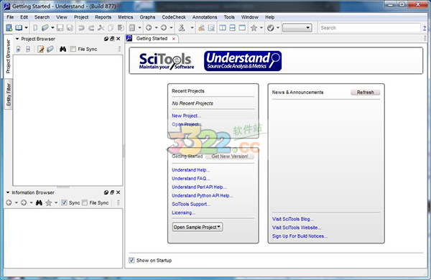Open the CodeCheck menu
431x280 pixels.
pos(174,17)
